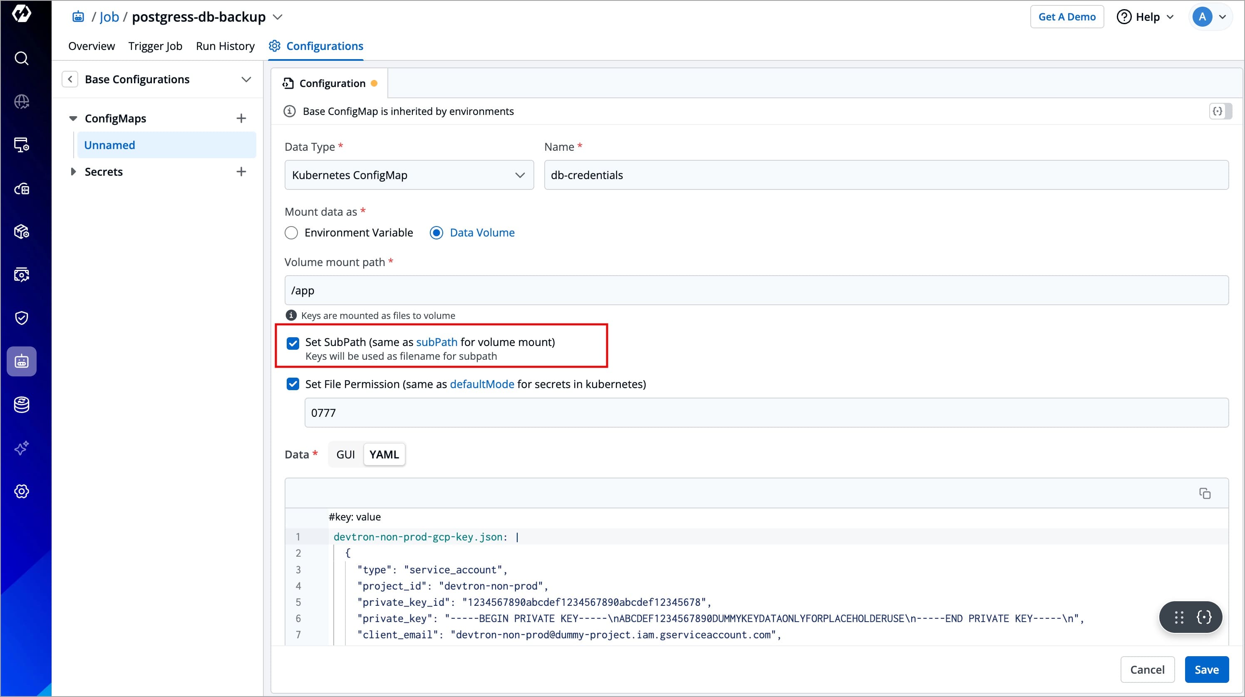
Task: Click the back arrow beside Base Configurations
Action: (70, 80)
